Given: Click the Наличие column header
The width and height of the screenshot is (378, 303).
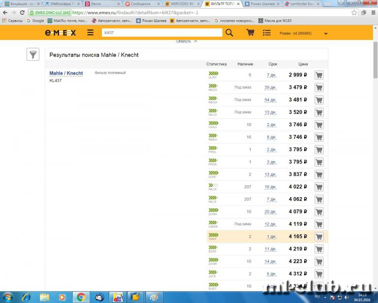Looking at the screenshot, I should point(245,64).
